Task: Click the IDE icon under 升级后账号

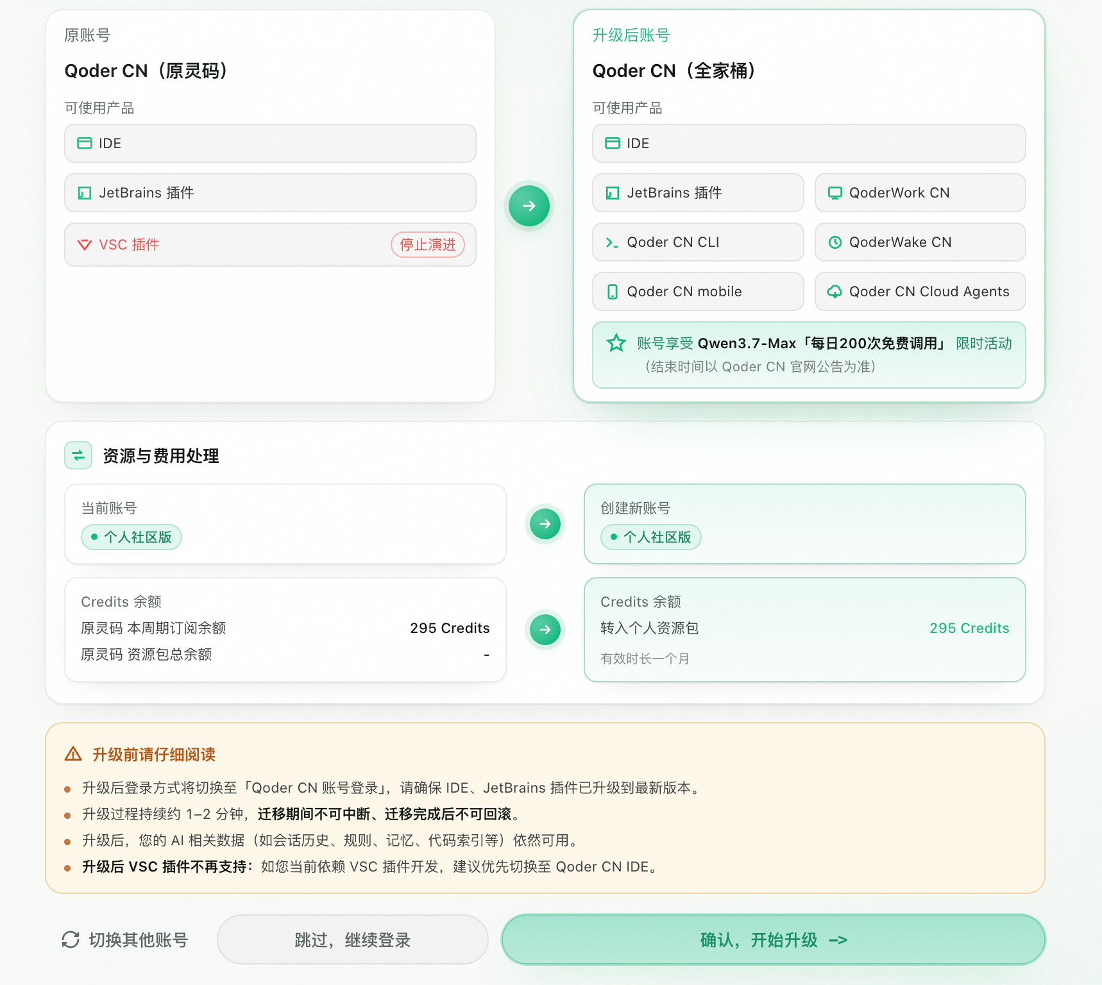Action: pos(613,143)
